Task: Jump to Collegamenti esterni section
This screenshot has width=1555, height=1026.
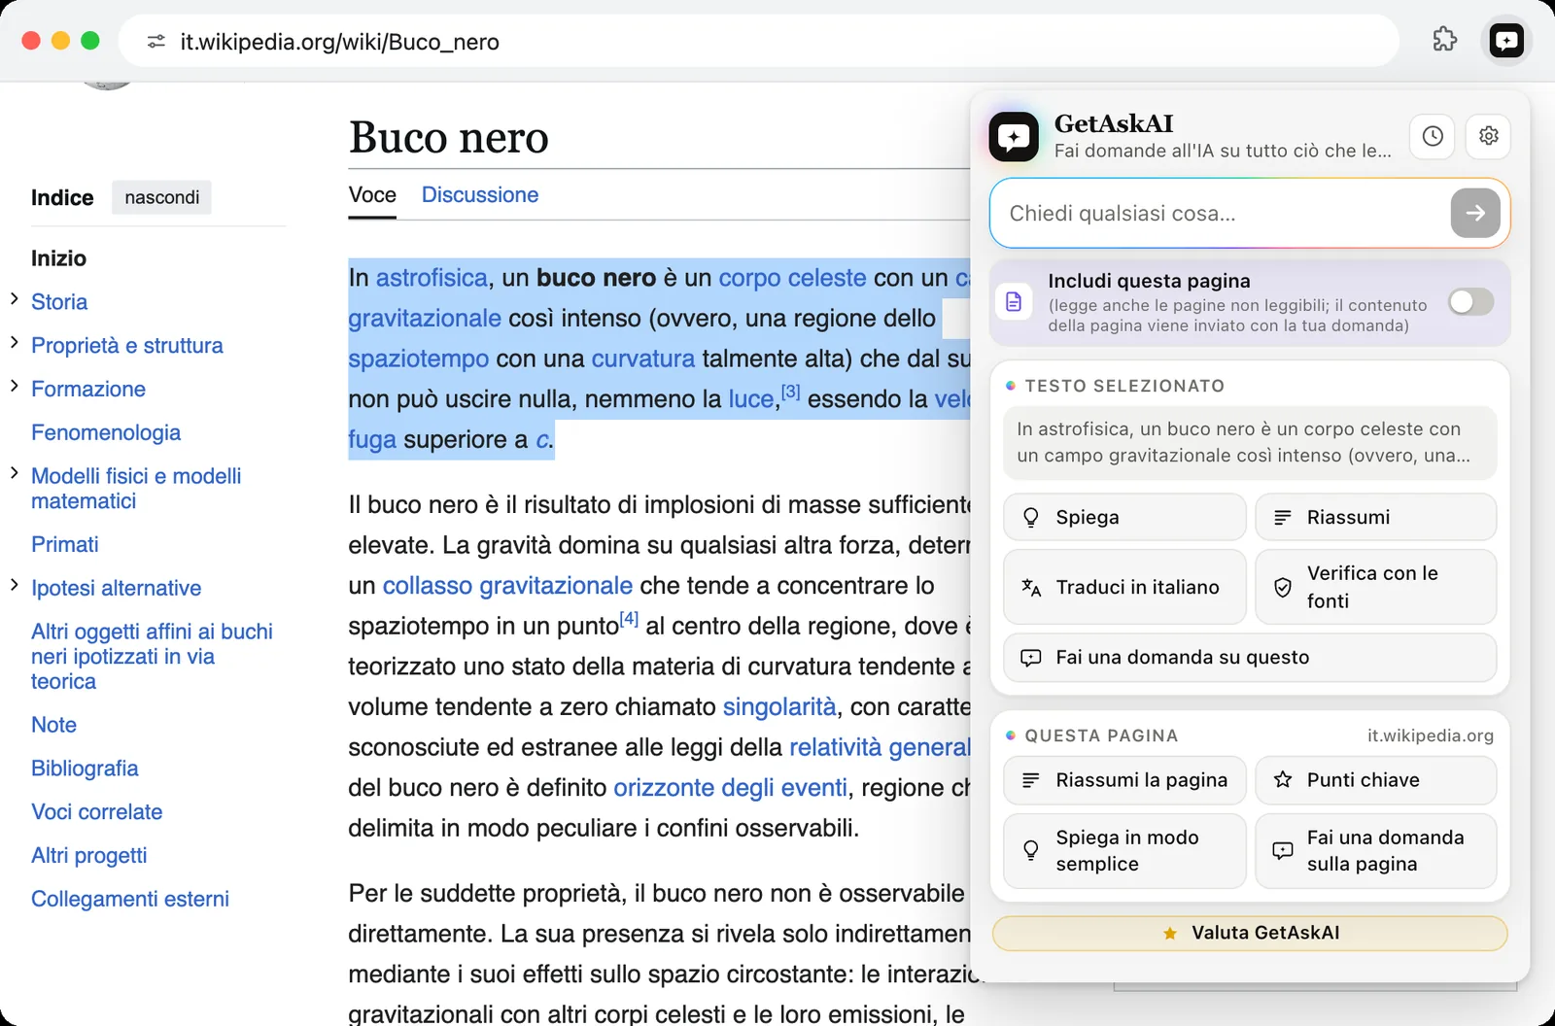Action: coord(130,899)
